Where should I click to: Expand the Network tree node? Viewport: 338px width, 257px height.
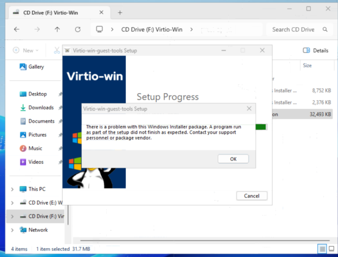(x=12, y=230)
